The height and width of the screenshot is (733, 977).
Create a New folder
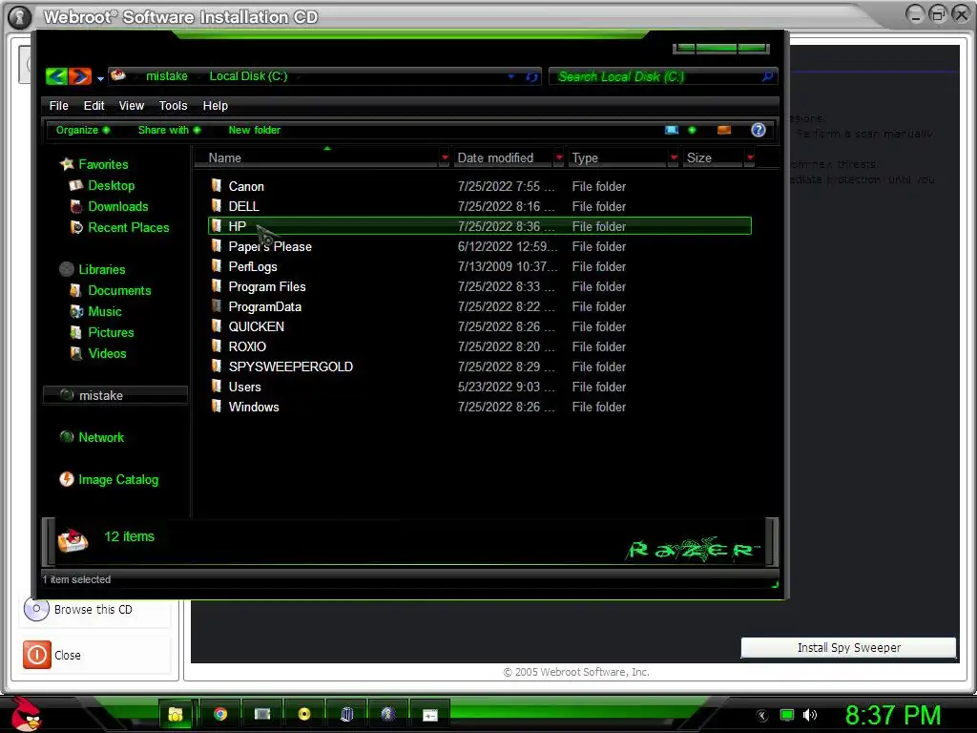coord(254,130)
